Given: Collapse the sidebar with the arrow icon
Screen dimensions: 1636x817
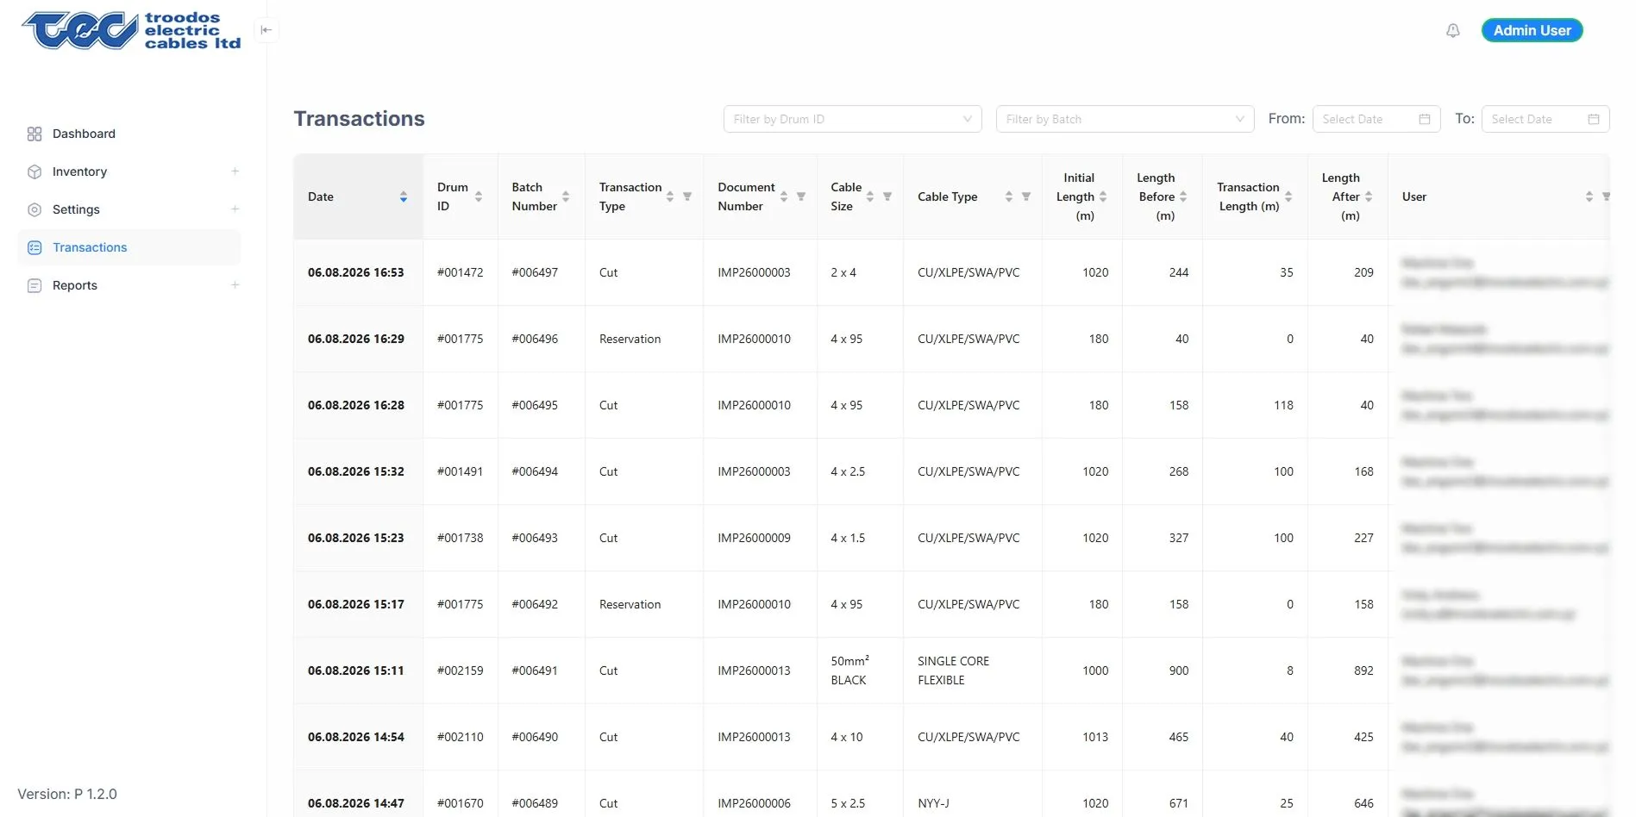Looking at the screenshot, I should pyautogui.click(x=266, y=30).
